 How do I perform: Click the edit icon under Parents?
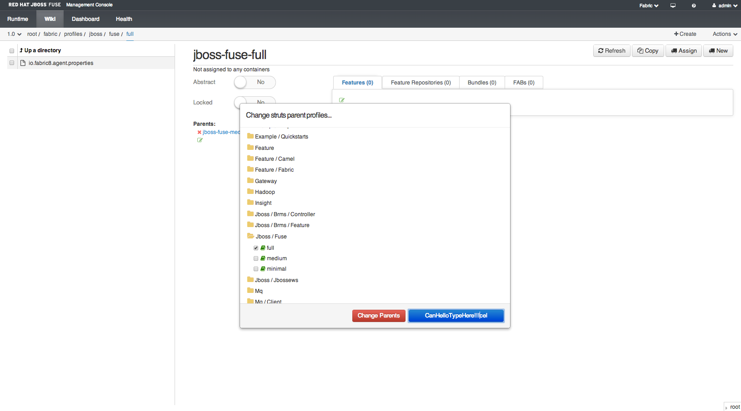coord(200,140)
